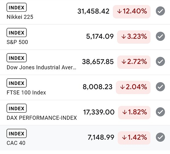Uncheck the CAC 40 checkmark circle
Viewport: 170px width, 154px height.
pyautogui.click(x=160, y=137)
